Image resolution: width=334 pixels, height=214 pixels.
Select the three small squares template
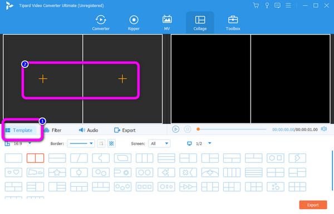144,187
